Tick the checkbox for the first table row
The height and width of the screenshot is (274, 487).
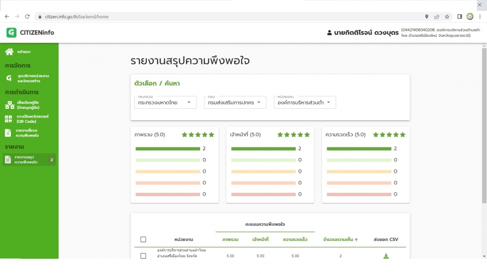(x=143, y=256)
